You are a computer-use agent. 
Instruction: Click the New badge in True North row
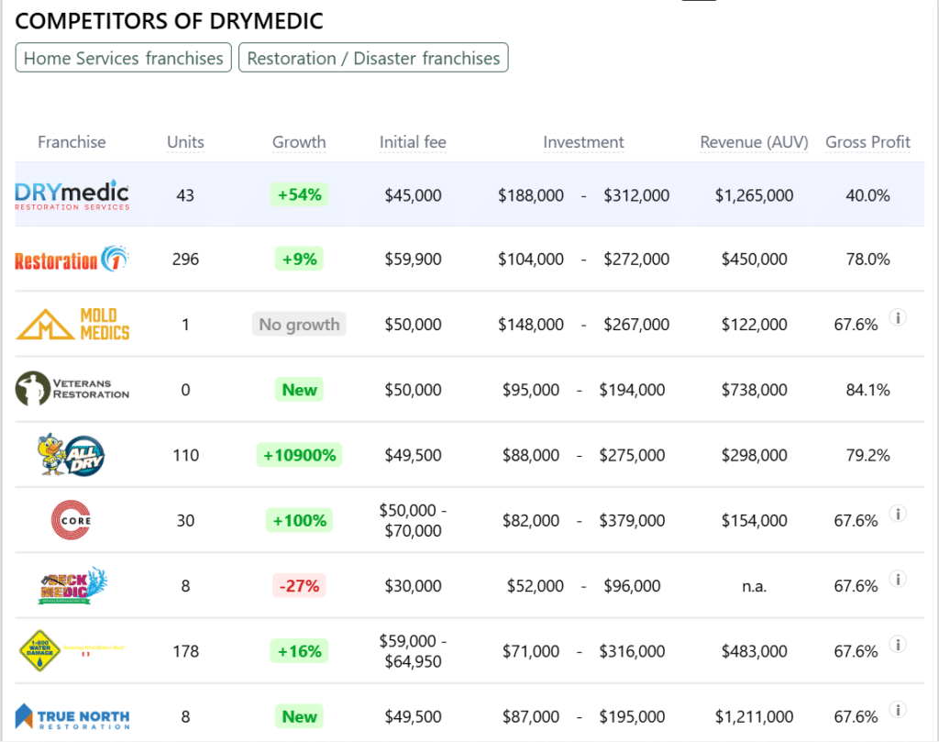[x=299, y=715]
